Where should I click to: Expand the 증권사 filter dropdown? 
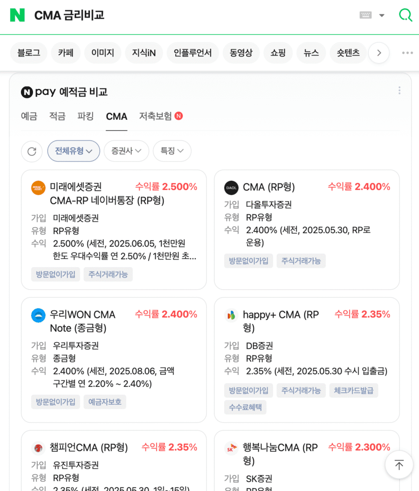click(x=126, y=151)
